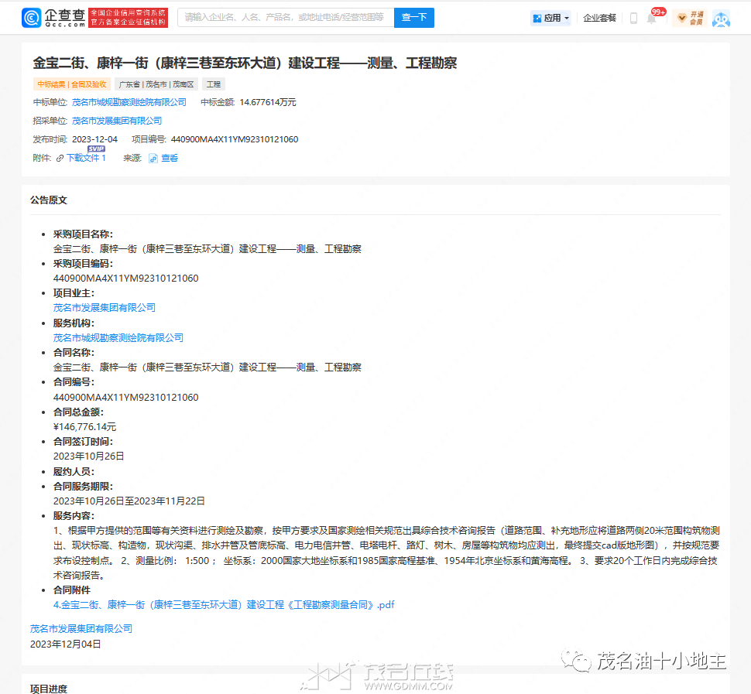The height and width of the screenshot is (694, 751).
Task: Click the 工程 category tag
Action: click(213, 84)
